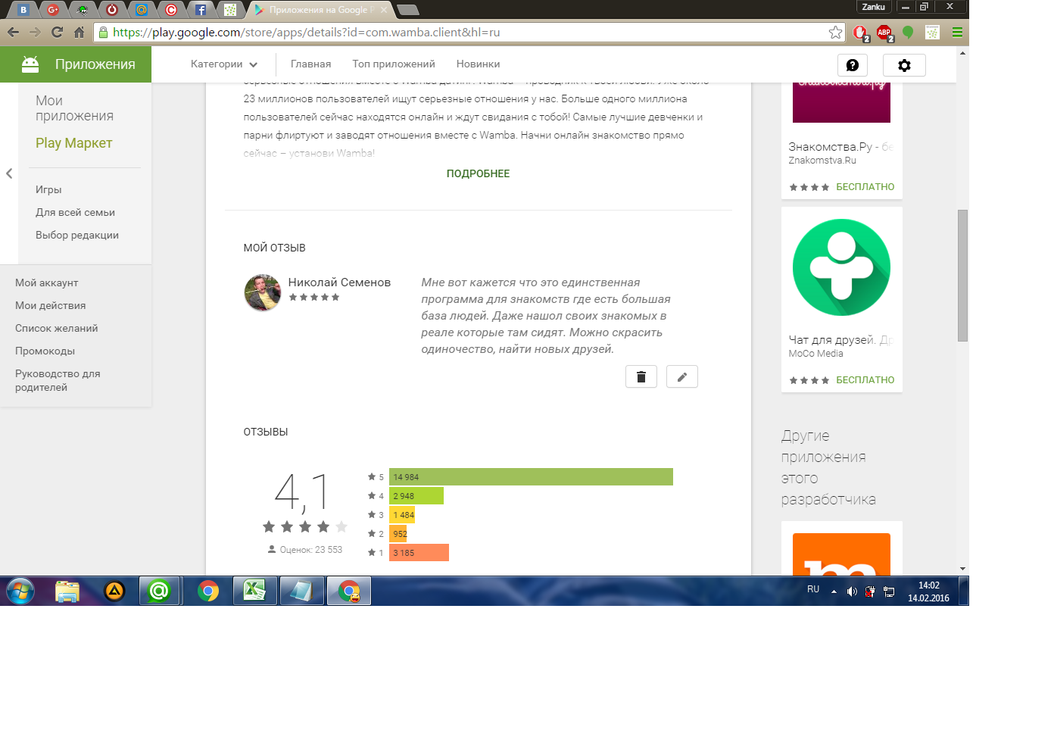Click БЕСПЛАТНО under MoCo Media
1054x746 pixels.
[865, 380]
